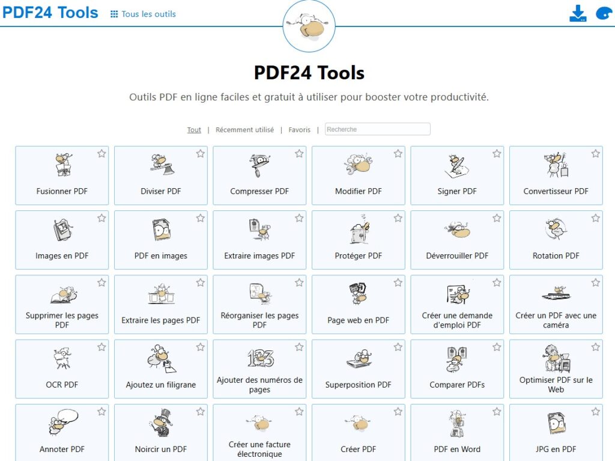
Task: Switch to the Favoris filter
Action: (299, 129)
